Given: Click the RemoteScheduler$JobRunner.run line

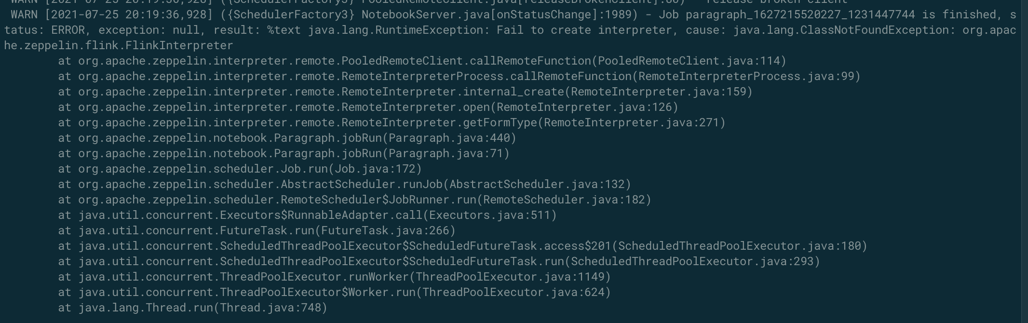Looking at the screenshot, I should [x=355, y=200].
